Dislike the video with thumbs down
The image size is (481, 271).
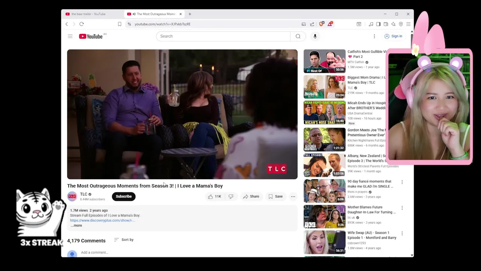click(x=231, y=196)
